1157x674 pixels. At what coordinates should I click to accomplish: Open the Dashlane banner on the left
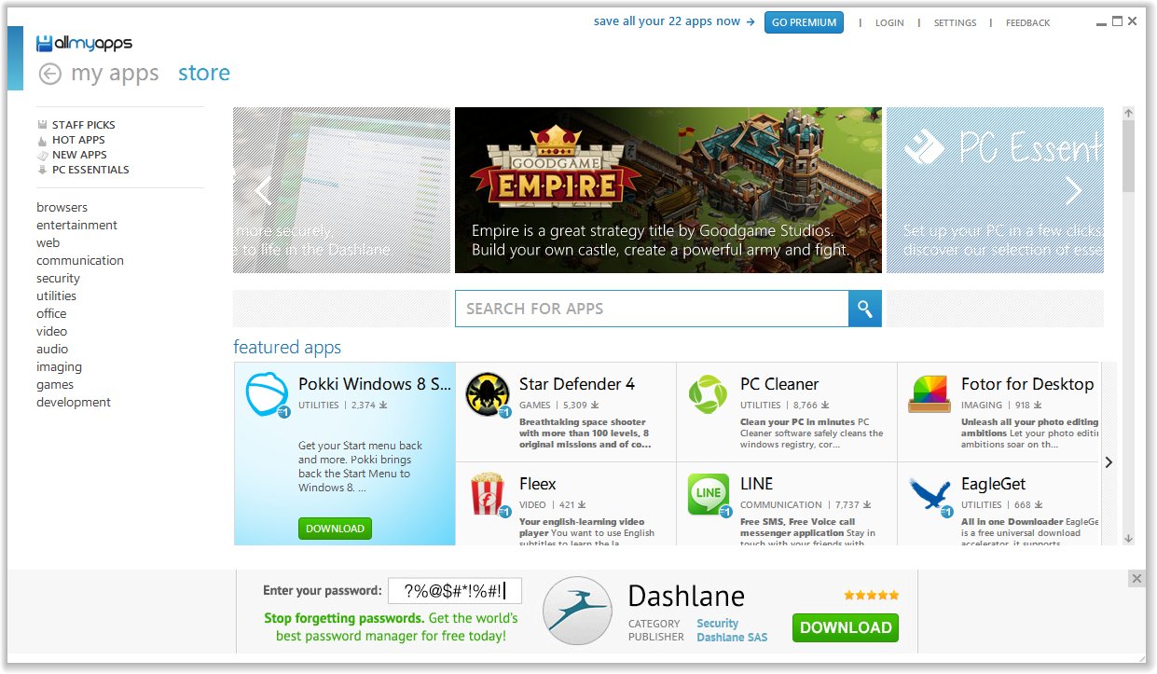coord(341,190)
